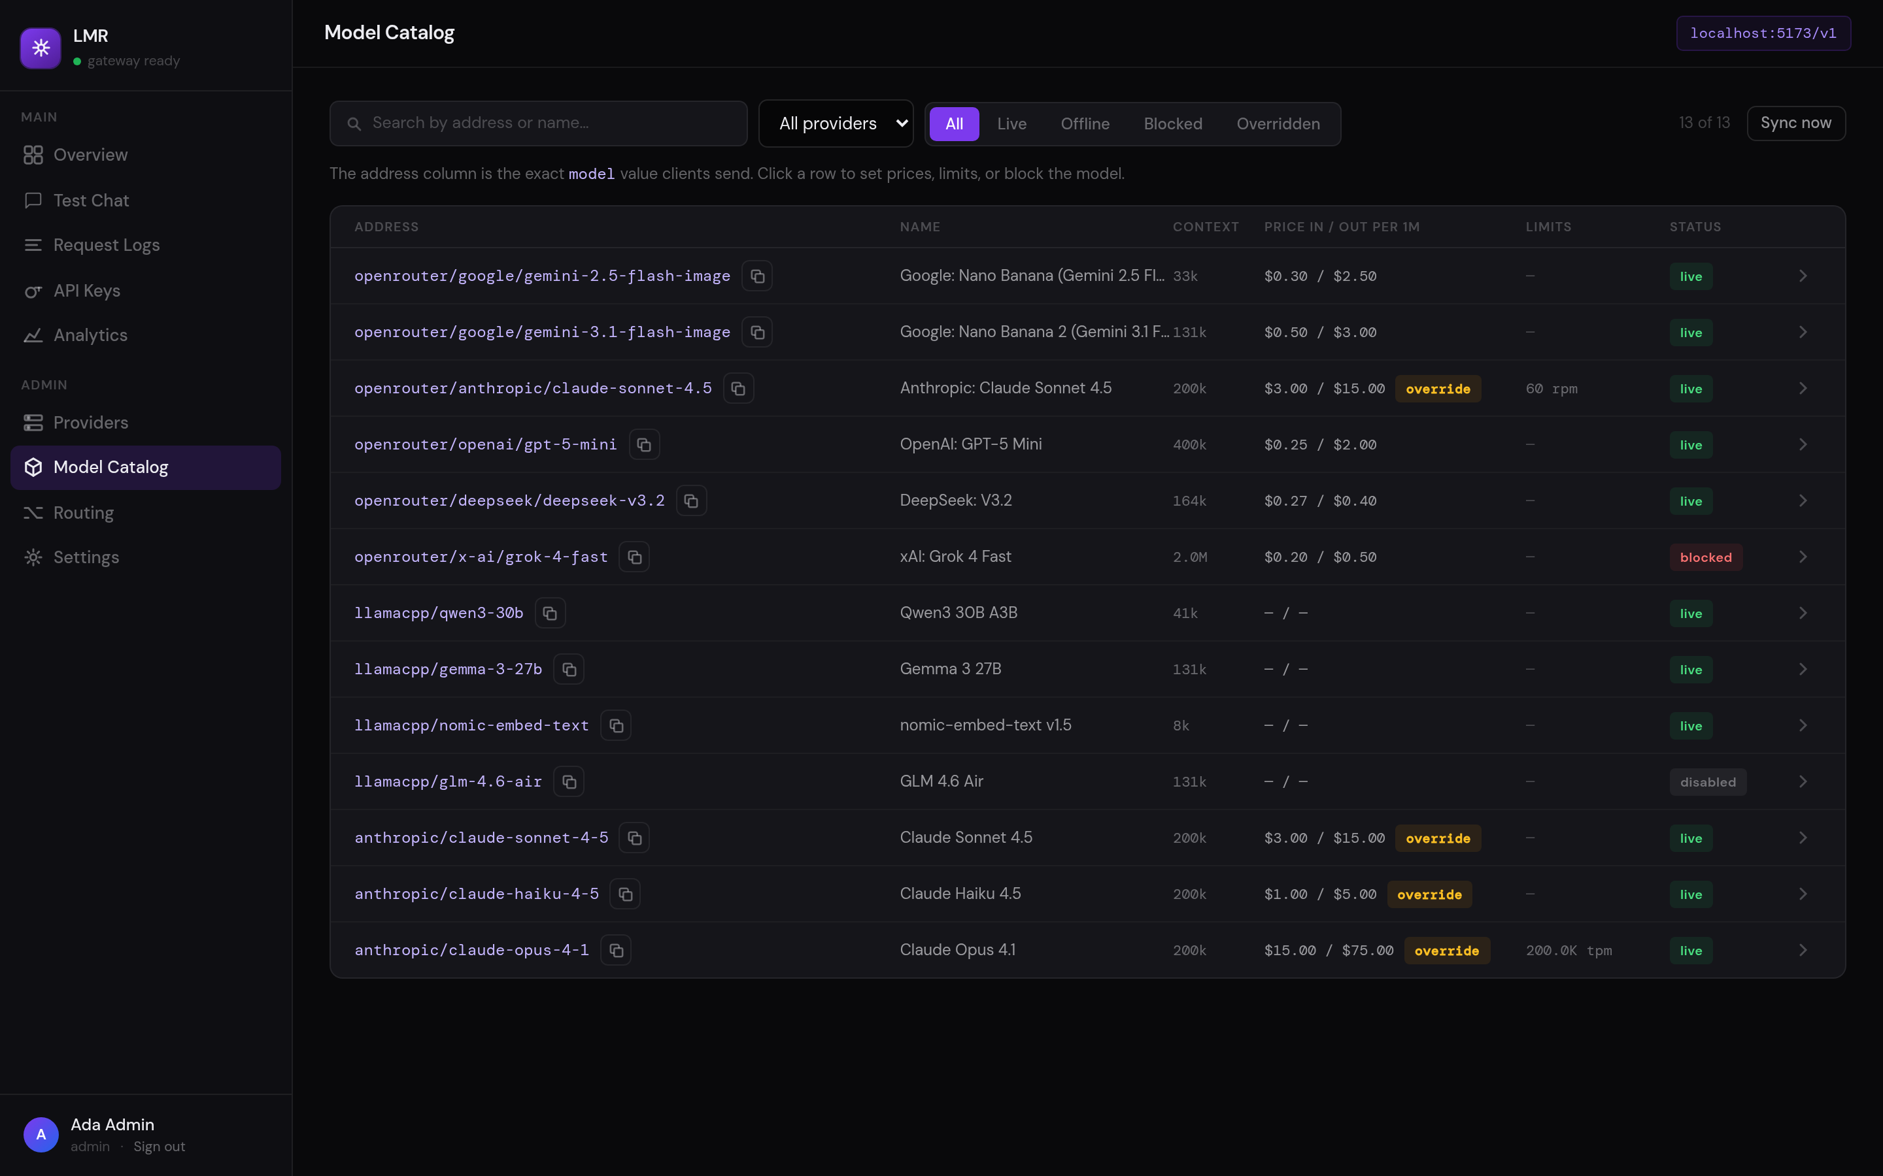Copy the openrouter claude-sonnet-4.5 address
Viewport: 1883px width, 1176px height.
coord(738,388)
